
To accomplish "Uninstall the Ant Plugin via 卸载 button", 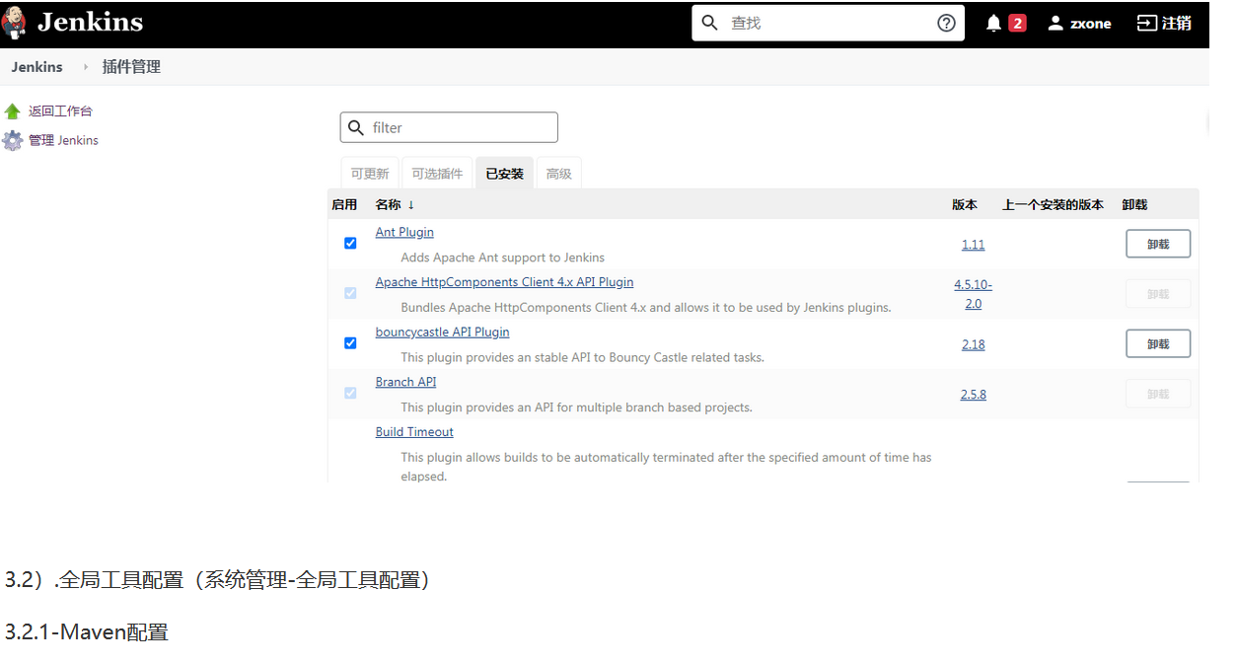I will [1158, 244].
